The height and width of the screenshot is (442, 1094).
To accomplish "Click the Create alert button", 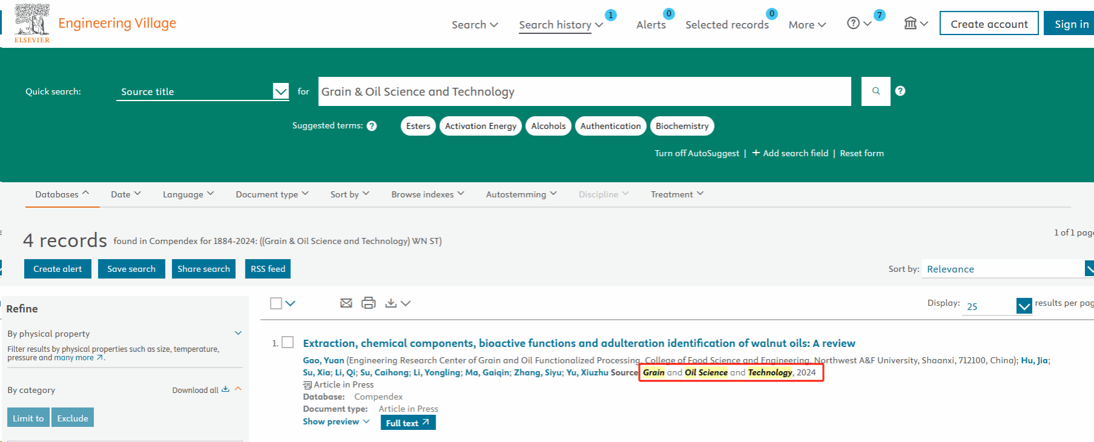I will 58,269.
